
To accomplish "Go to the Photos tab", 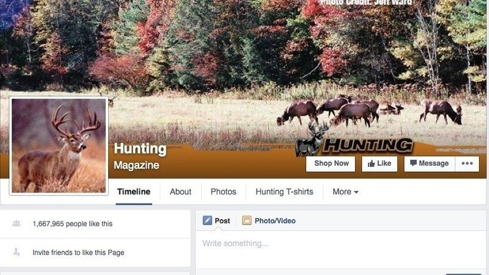I will pos(223,192).
